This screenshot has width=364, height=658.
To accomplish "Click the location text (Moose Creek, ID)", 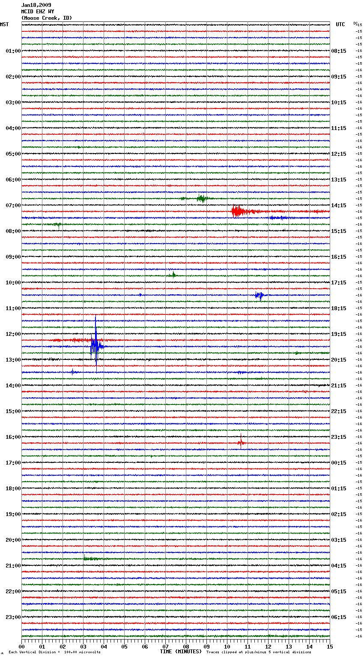I will [47, 18].
